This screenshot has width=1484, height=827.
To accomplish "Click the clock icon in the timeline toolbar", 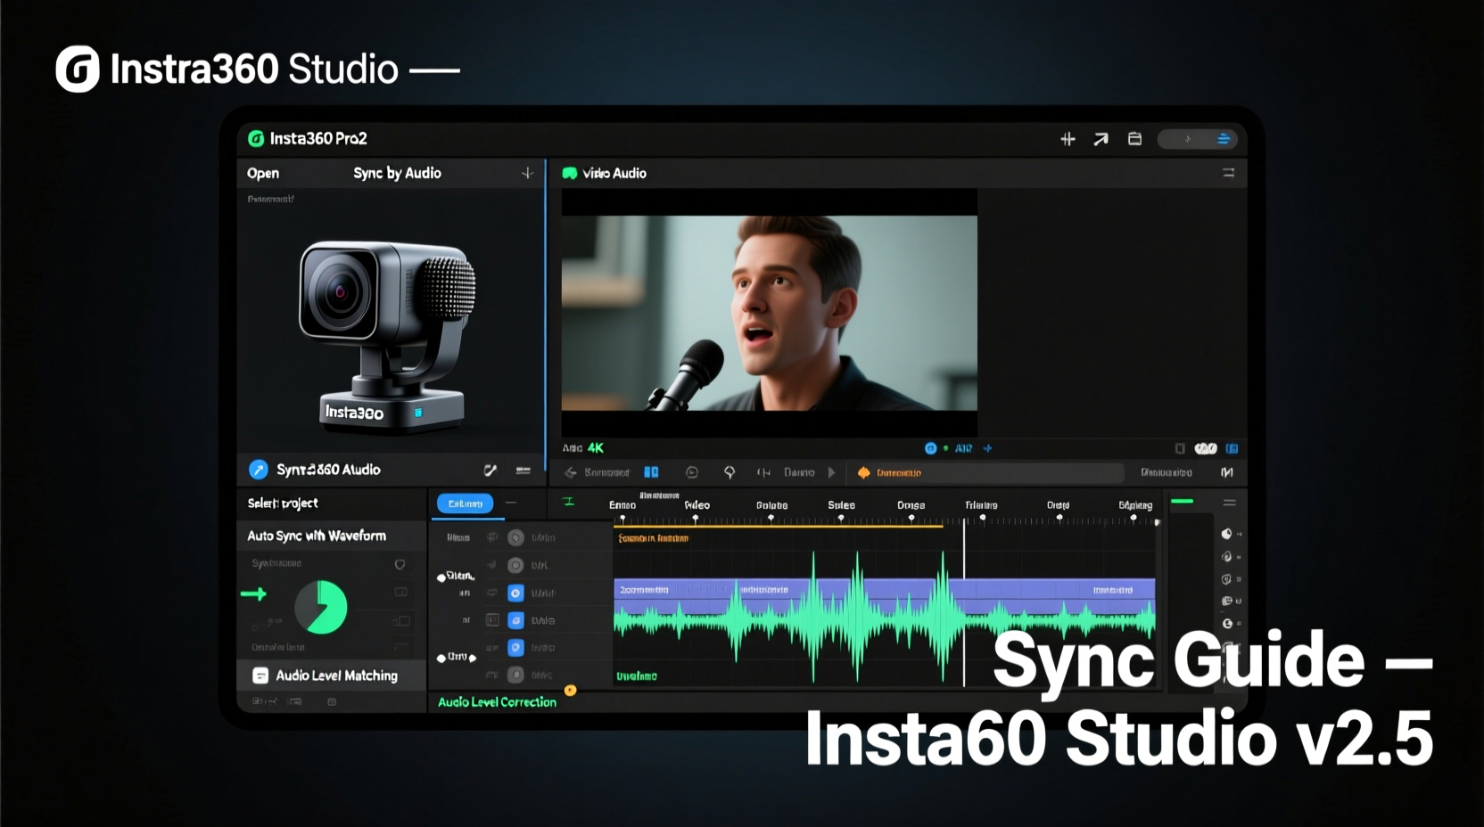I will pyautogui.click(x=692, y=472).
